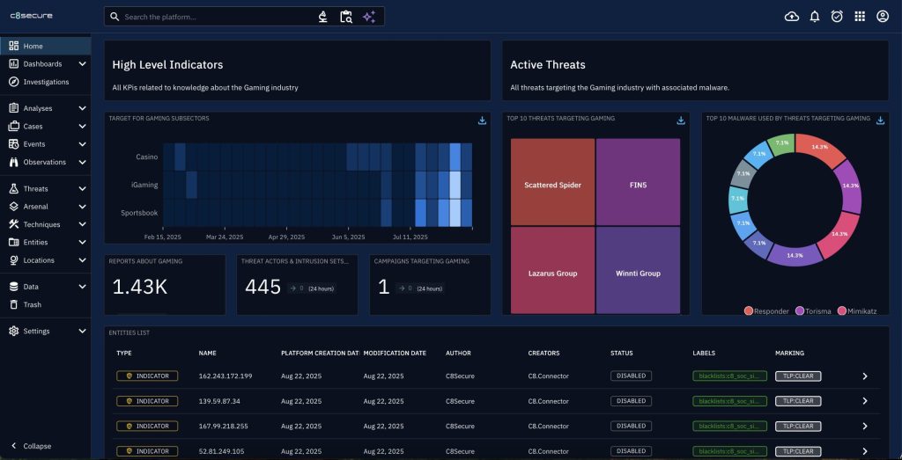Expand the Dashboards sidebar section

[x=82, y=64]
